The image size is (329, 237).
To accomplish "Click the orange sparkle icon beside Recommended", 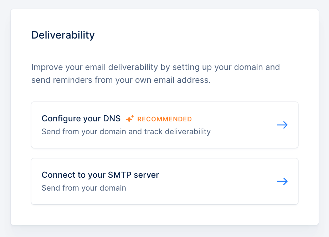I will tap(130, 119).
